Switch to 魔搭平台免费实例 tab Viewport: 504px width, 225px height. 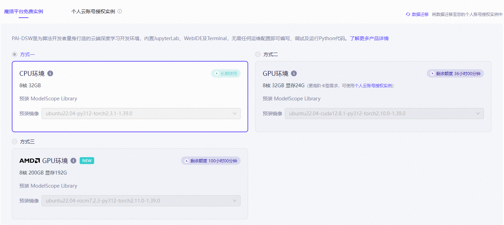click(24, 11)
